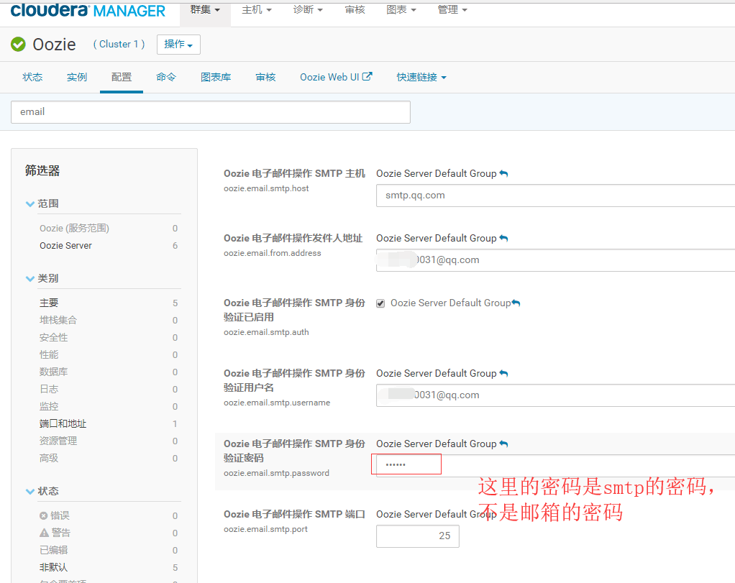The height and width of the screenshot is (583, 735).
Task: Reset smtp.password with the revert arrow icon
Action: coord(503,444)
